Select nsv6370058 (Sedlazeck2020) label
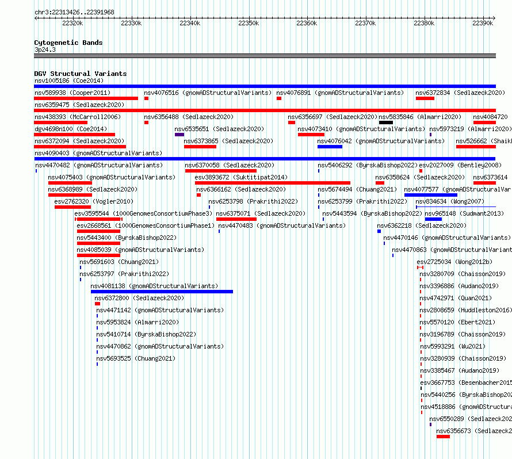The image size is (512, 459). click(x=230, y=165)
